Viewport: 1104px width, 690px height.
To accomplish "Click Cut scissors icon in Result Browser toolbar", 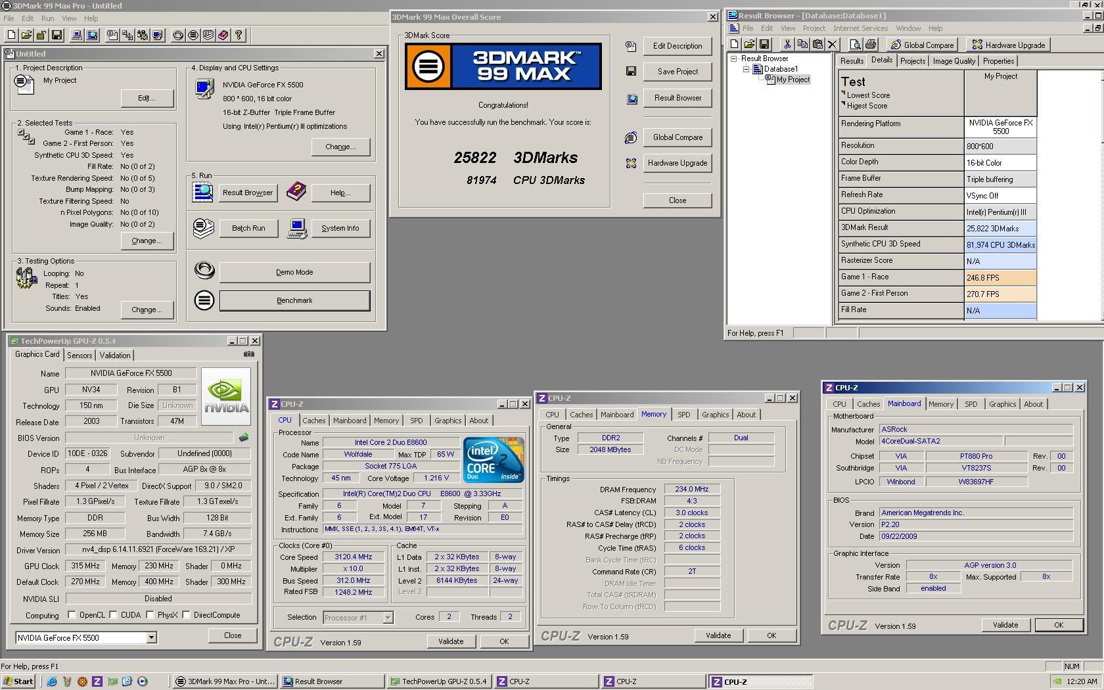I will pos(787,45).
